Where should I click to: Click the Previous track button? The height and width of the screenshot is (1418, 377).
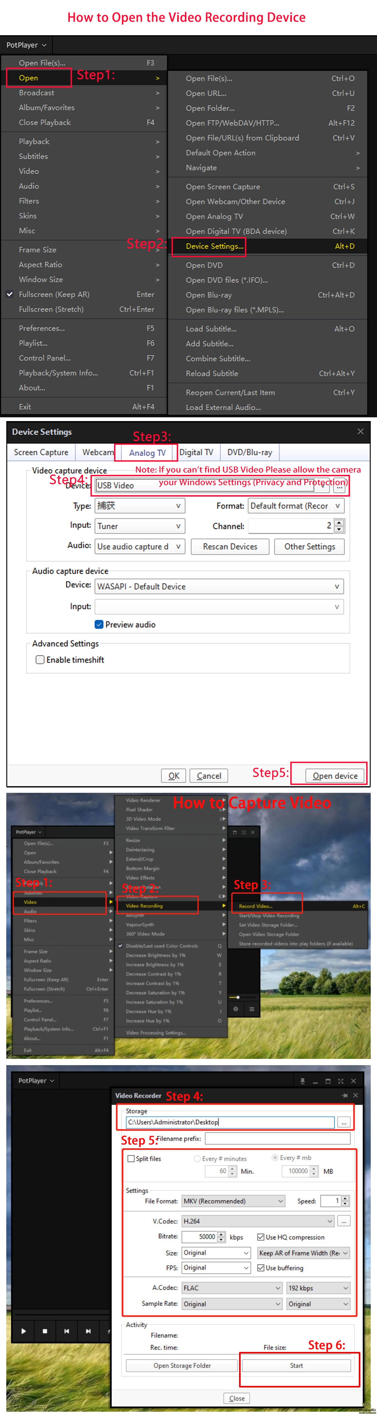[67, 1331]
